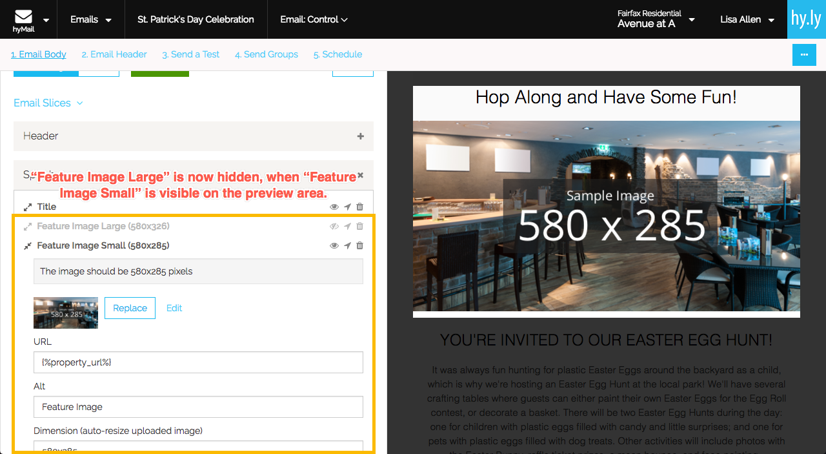
Task: Click the Replace image button
Action: (130, 308)
